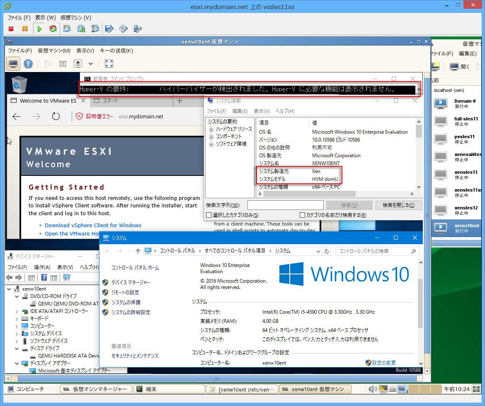Click the 仮想マシンマネージャー taskbar button

tap(96, 389)
